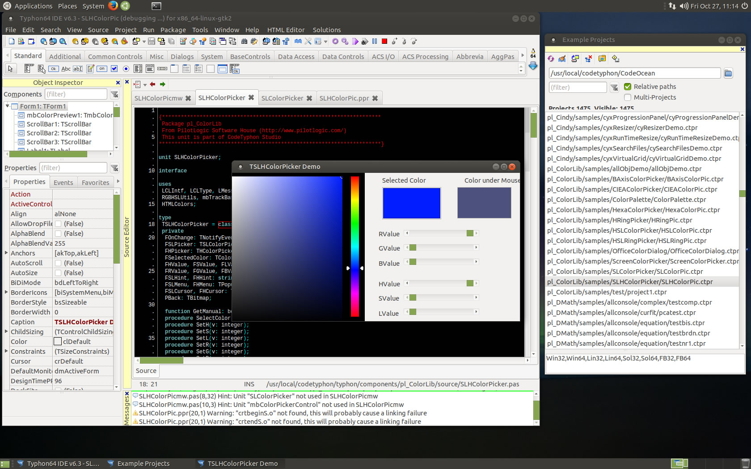The image size is (751, 469).
Task: Click the wrench tools options icon
Action: point(308,42)
